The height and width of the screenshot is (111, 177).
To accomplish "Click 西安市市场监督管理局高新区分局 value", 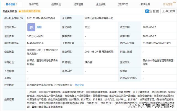I will click(x=158, y=62).
